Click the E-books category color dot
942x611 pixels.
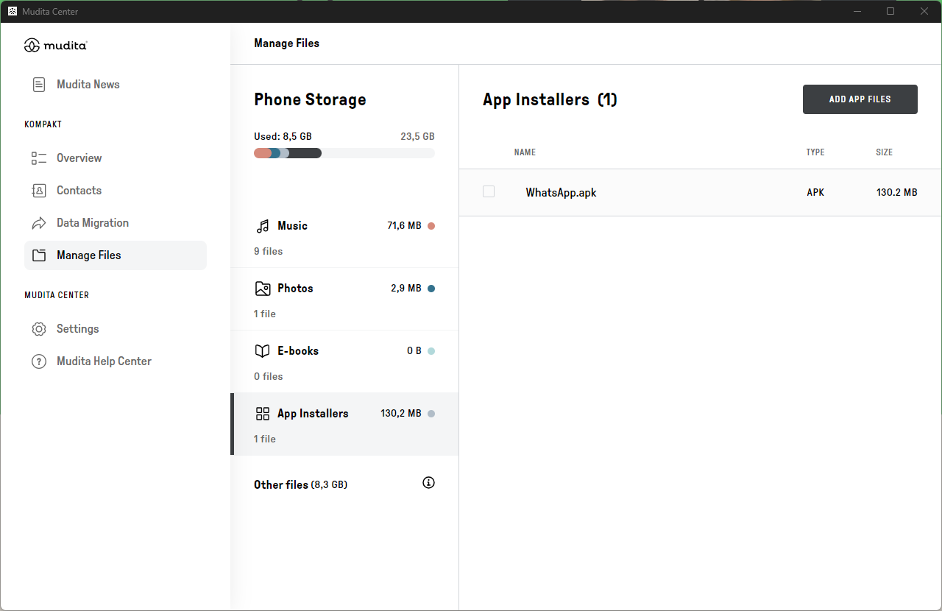[431, 351]
